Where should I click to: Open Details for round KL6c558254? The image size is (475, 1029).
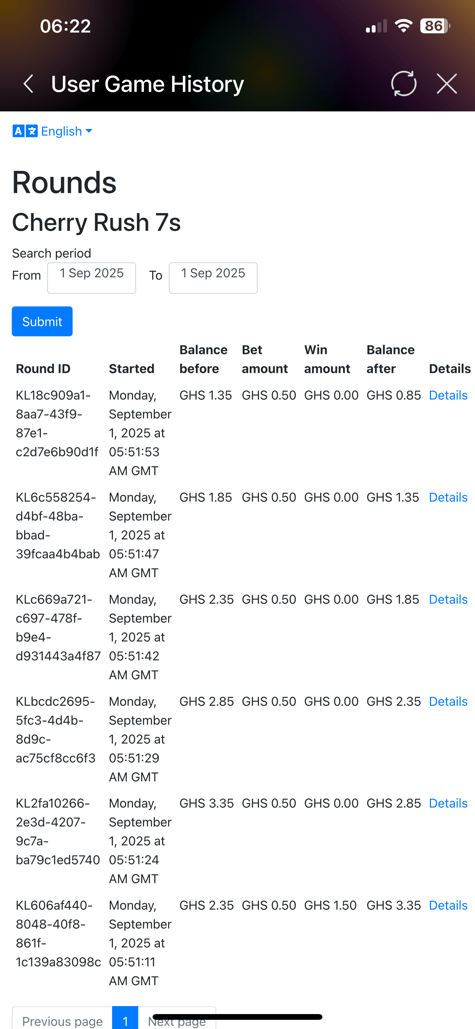448,497
